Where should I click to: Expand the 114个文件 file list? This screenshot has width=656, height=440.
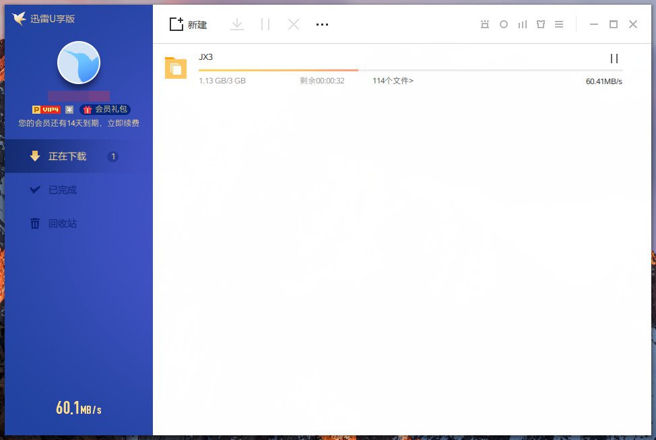coord(393,81)
